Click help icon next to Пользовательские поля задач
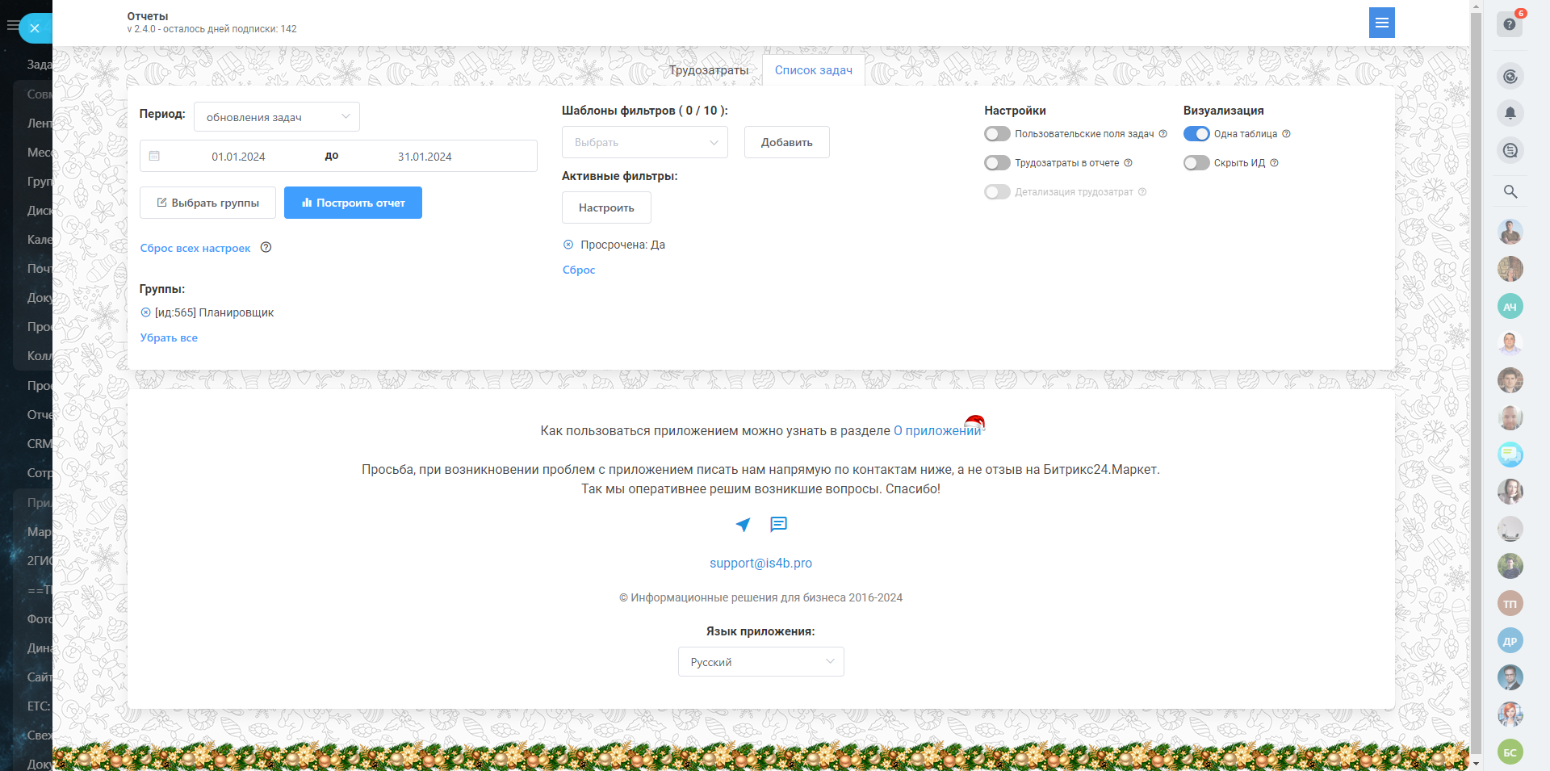The image size is (1550, 771). (x=1162, y=134)
